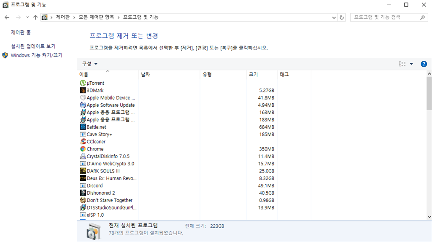The image size is (432, 242).
Task: Select the Apple Mobile Device icon
Action: click(83, 98)
